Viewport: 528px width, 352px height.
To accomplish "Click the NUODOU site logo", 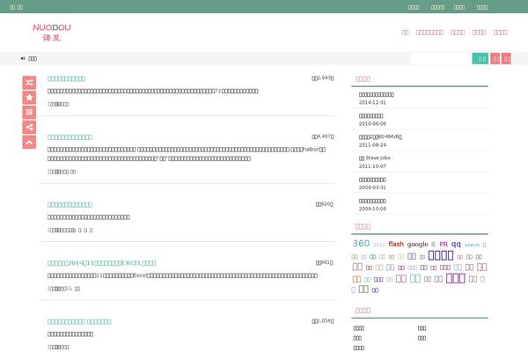I will (52, 33).
